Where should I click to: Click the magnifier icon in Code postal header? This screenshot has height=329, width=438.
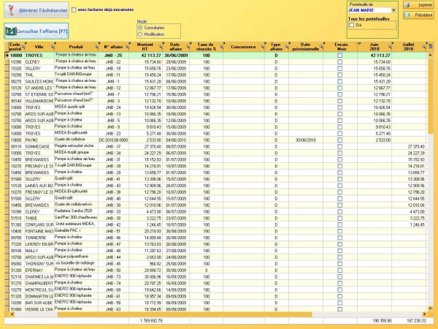pos(23,47)
